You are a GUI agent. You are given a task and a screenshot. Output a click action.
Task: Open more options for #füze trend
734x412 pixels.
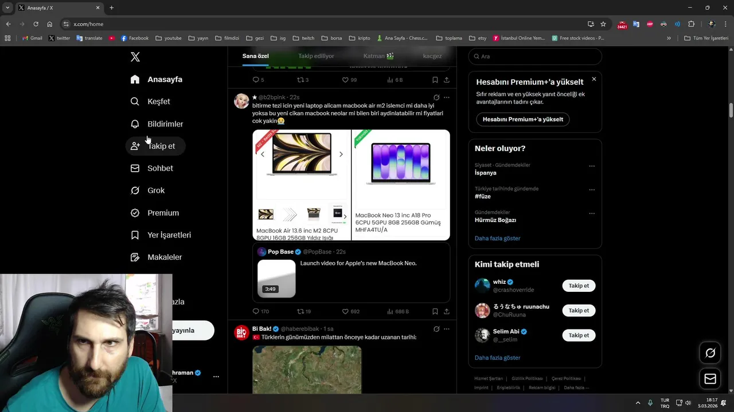[592, 189]
